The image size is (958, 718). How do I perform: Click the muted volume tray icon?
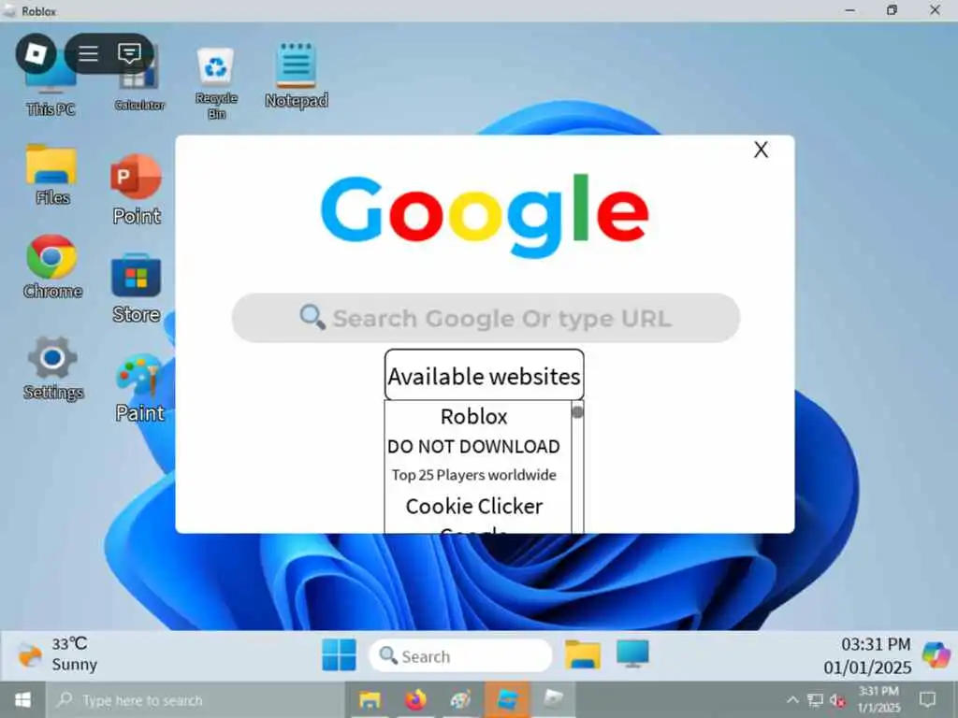pyautogui.click(x=837, y=700)
